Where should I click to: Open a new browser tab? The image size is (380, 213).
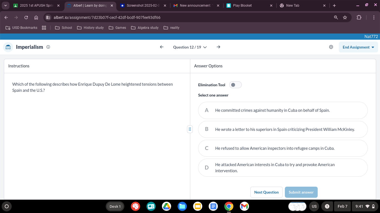334,6
